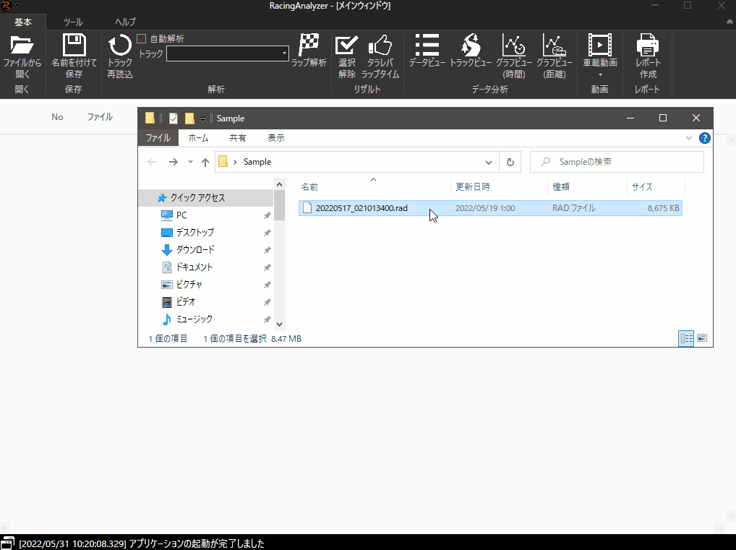736x550 pixels.
Task: Click 名前を付けて保存 save icon
Action: pyautogui.click(x=74, y=46)
